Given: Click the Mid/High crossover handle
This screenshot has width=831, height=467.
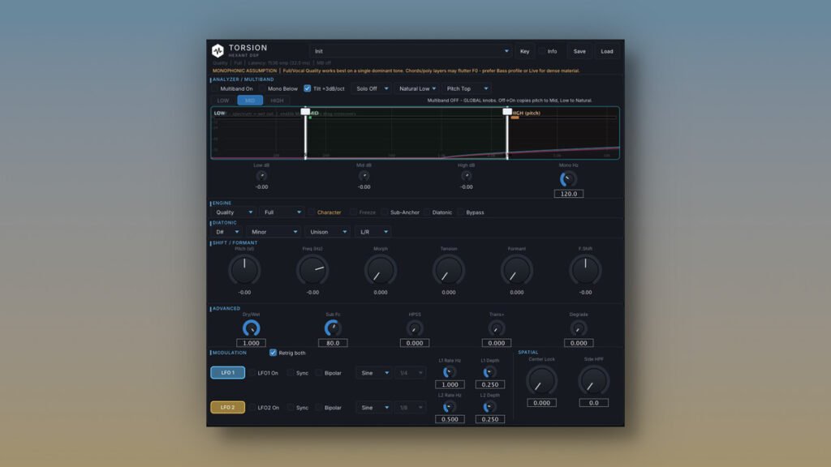Looking at the screenshot, I should [507, 112].
